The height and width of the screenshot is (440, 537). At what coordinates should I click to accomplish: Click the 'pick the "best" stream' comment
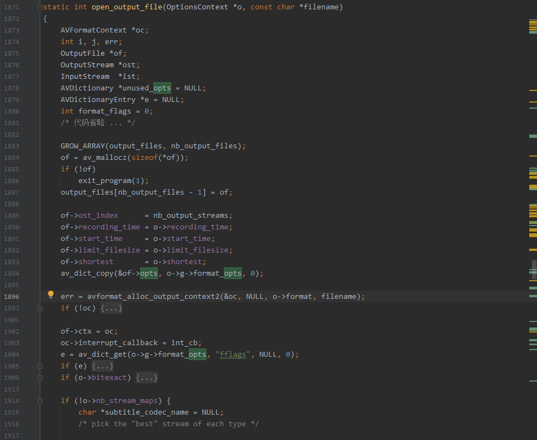tap(168, 424)
